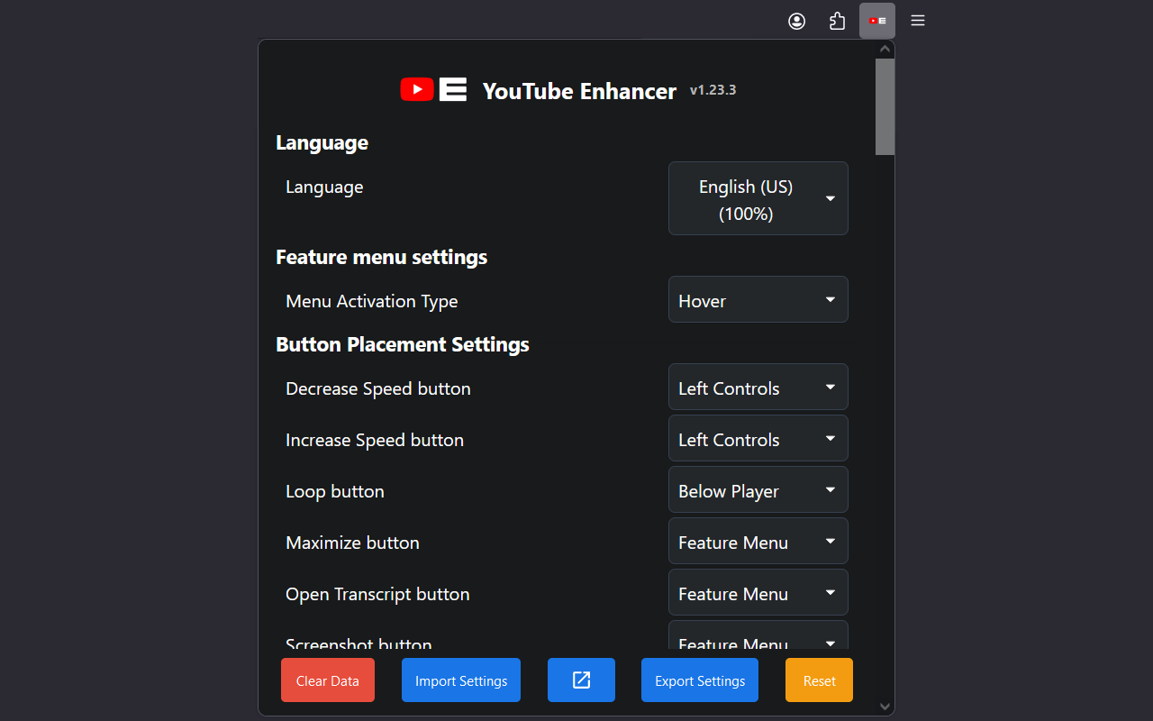The image size is (1153, 721).
Task: Change the Menu Activation Type from Hover
Action: click(758, 299)
